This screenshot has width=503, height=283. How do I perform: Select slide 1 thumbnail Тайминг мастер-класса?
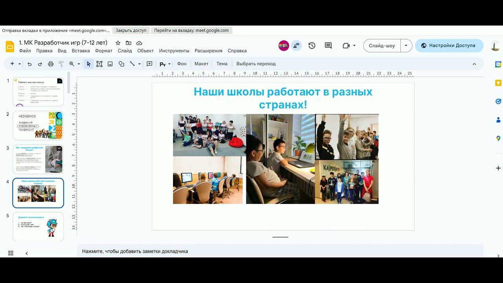tap(38, 92)
